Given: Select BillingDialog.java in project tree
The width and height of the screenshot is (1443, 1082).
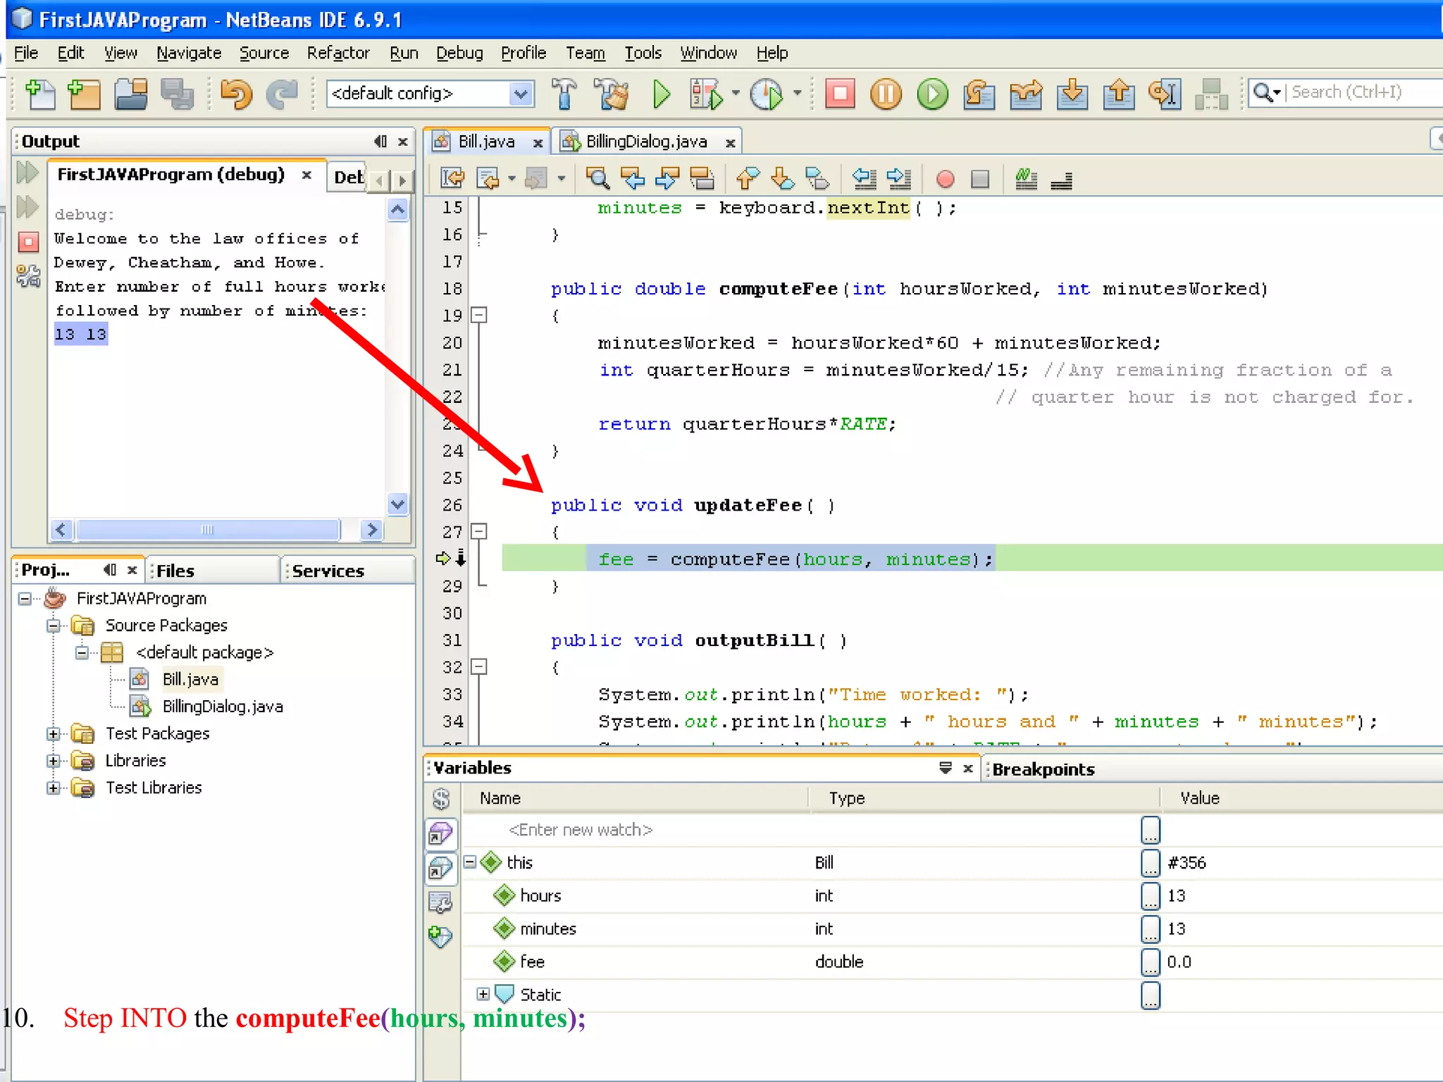Looking at the screenshot, I should [x=222, y=707].
